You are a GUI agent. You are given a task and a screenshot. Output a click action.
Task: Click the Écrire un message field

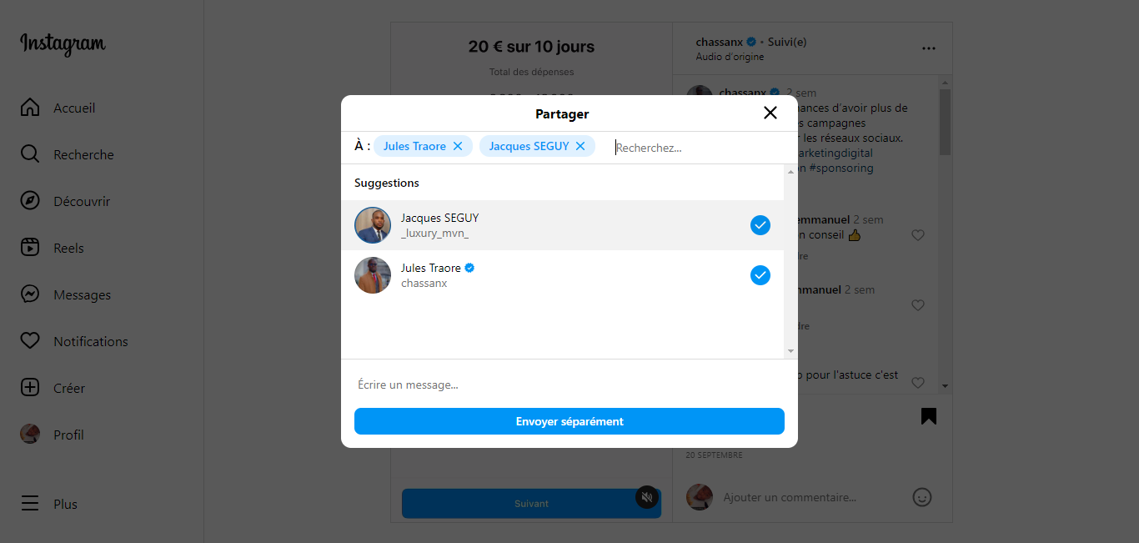pos(567,385)
